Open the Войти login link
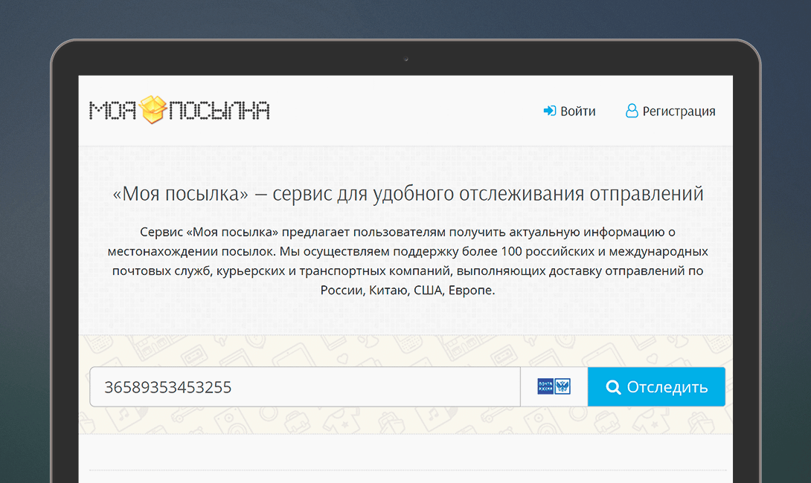Viewport: 811px width, 483px height. pos(569,111)
